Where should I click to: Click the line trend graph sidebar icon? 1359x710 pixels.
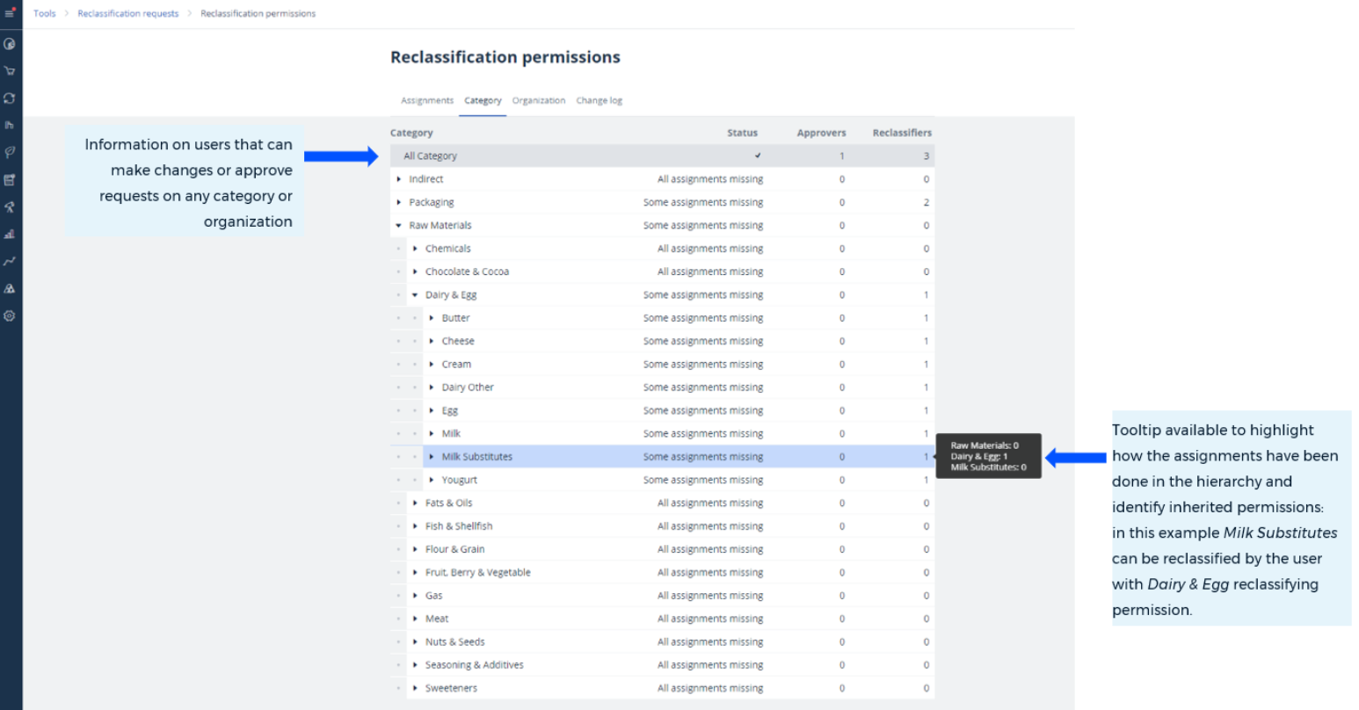pyautogui.click(x=10, y=261)
